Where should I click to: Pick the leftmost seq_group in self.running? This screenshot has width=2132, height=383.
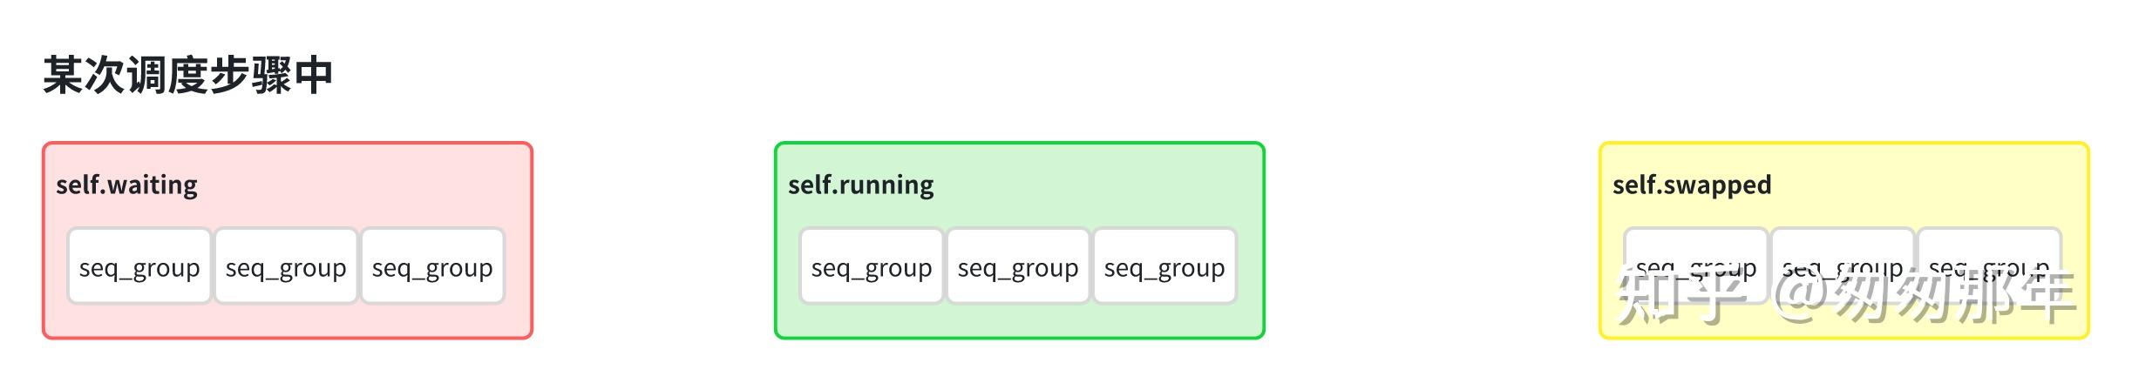[x=872, y=267]
